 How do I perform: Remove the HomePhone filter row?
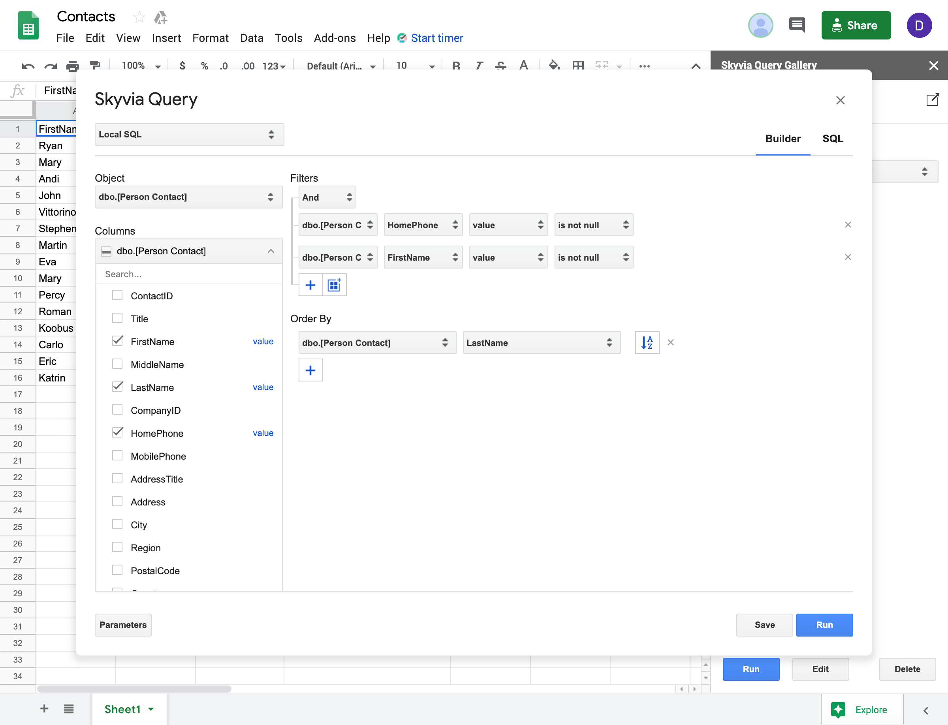tap(847, 225)
